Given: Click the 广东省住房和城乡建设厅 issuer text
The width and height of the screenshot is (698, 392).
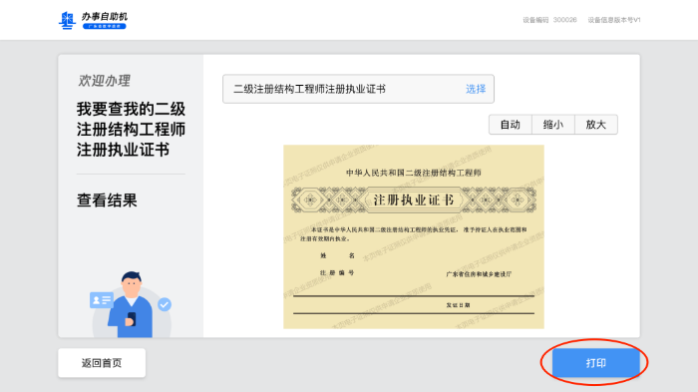Looking at the screenshot, I should click(479, 274).
